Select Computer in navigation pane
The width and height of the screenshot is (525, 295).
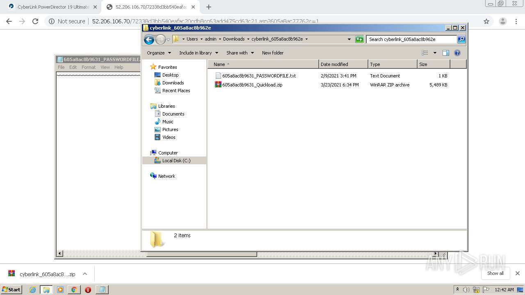click(x=168, y=153)
